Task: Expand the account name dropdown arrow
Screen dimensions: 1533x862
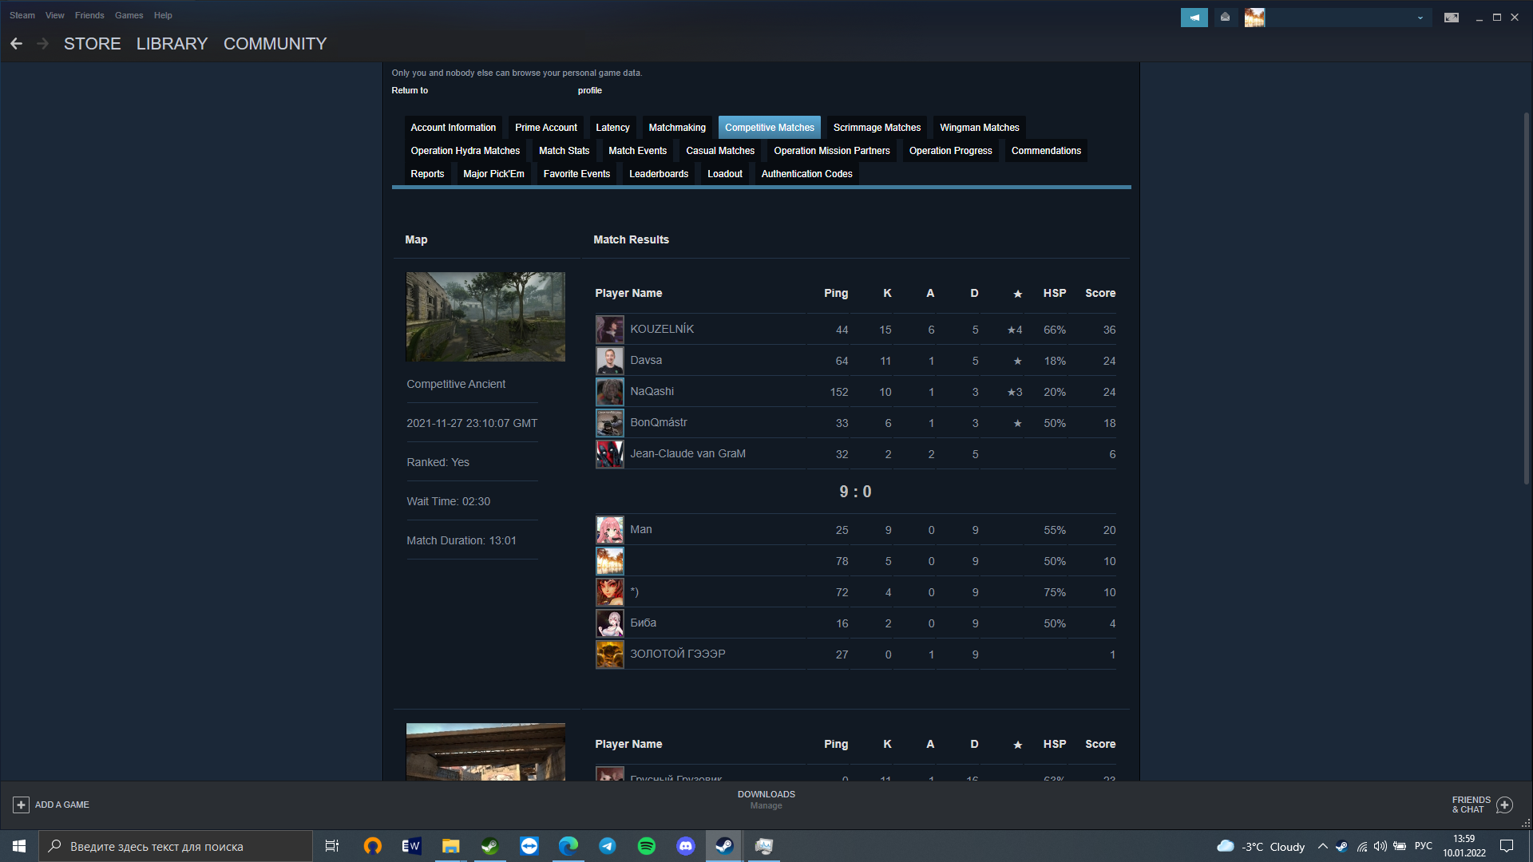Action: pyautogui.click(x=1420, y=18)
